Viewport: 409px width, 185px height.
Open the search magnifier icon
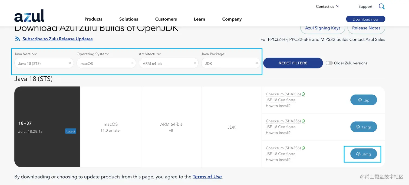pyautogui.click(x=382, y=7)
